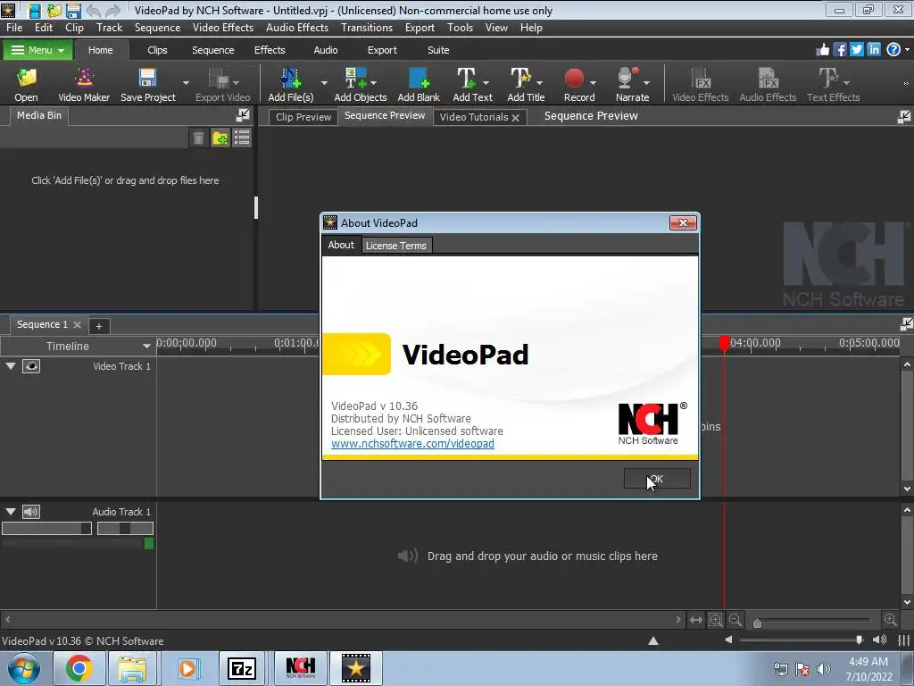The image size is (914, 686).
Task: Share on LinkedIn icon
Action: pyautogui.click(x=873, y=50)
